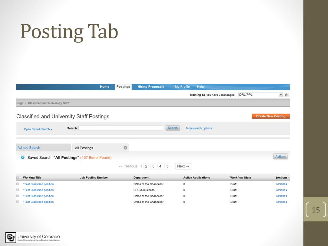Click the blue Saved Search checkmark icon

click(x=22, y=157)
